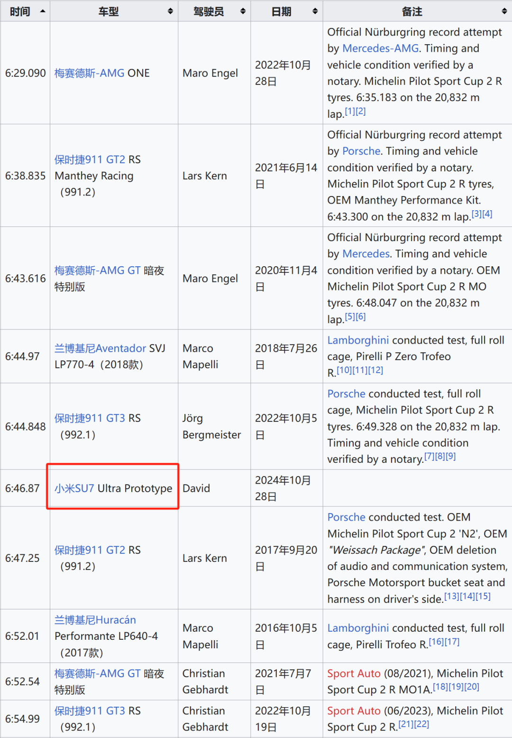
Task: Open citation [4] reference
Action: click(x=487, y=215)
